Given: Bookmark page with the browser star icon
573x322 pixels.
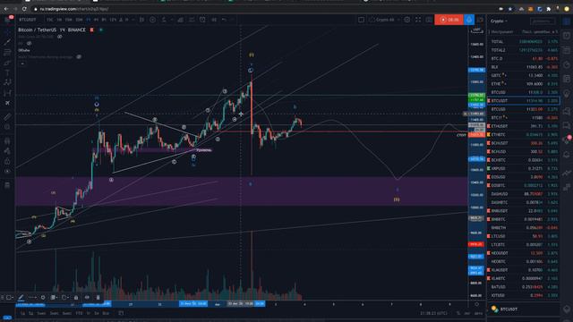Looking at the screenshot, I should click(510, 9).
